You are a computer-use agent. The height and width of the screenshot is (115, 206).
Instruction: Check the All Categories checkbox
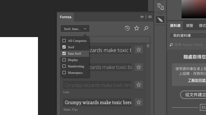tap(64, 41)
